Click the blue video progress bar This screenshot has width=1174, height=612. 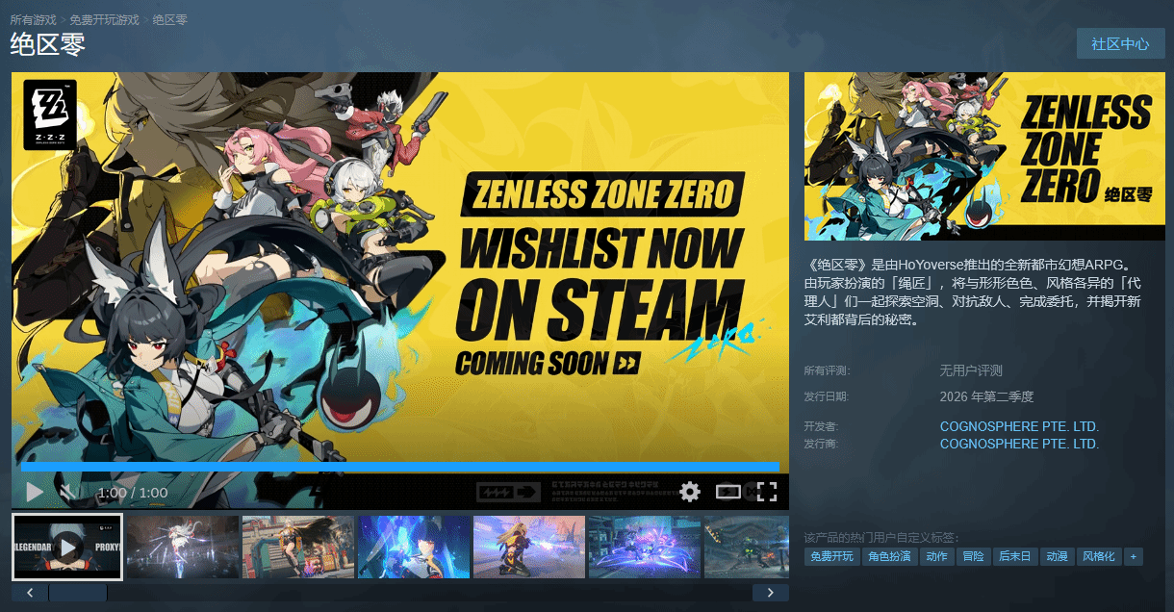[x=399, y=467]
